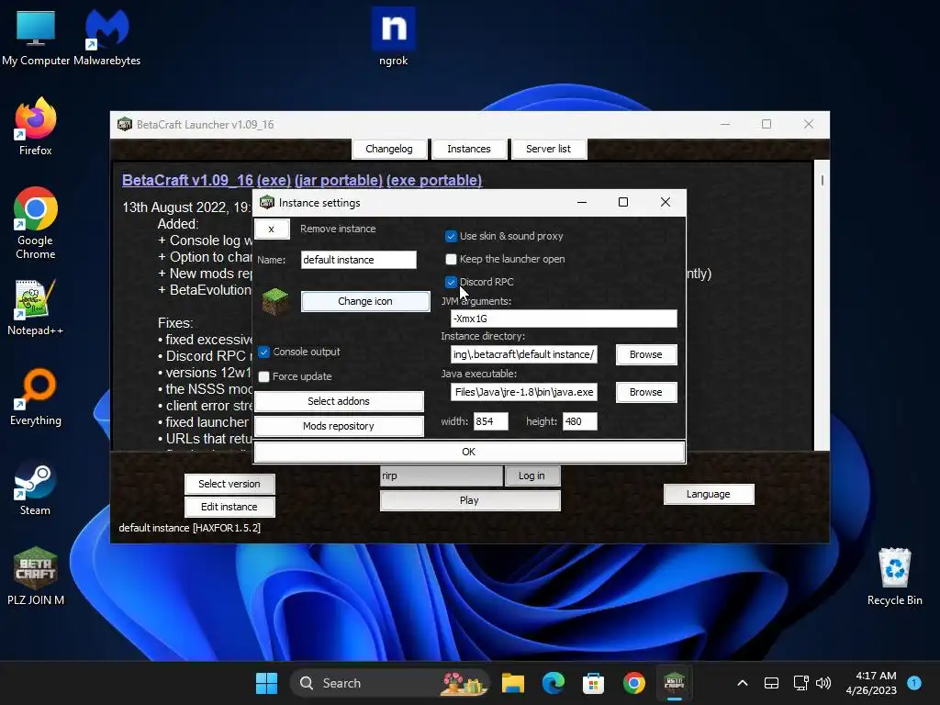
Task: Open volume control in system tray
Action: [823, 683]
